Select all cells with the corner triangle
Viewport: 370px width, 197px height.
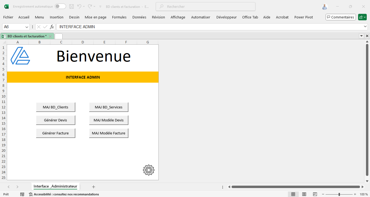coord(4,42)
